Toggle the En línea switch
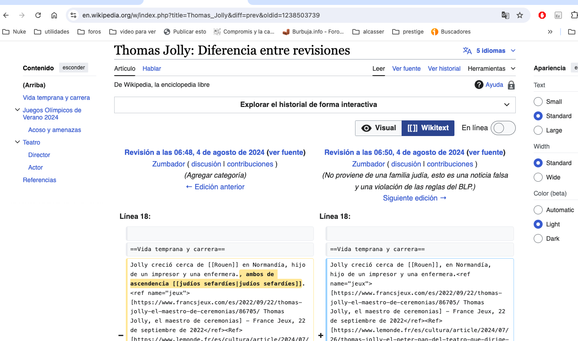Screen dimensions: 578x341 point(503,128)
